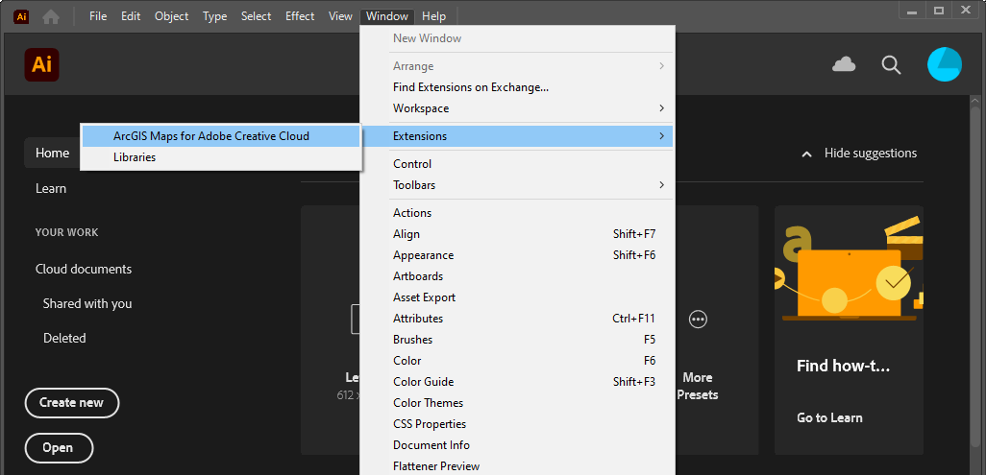The width and height of the screenshot is (986, 475).
Task: Open the user profile avatar
Action: click(945, 64)
